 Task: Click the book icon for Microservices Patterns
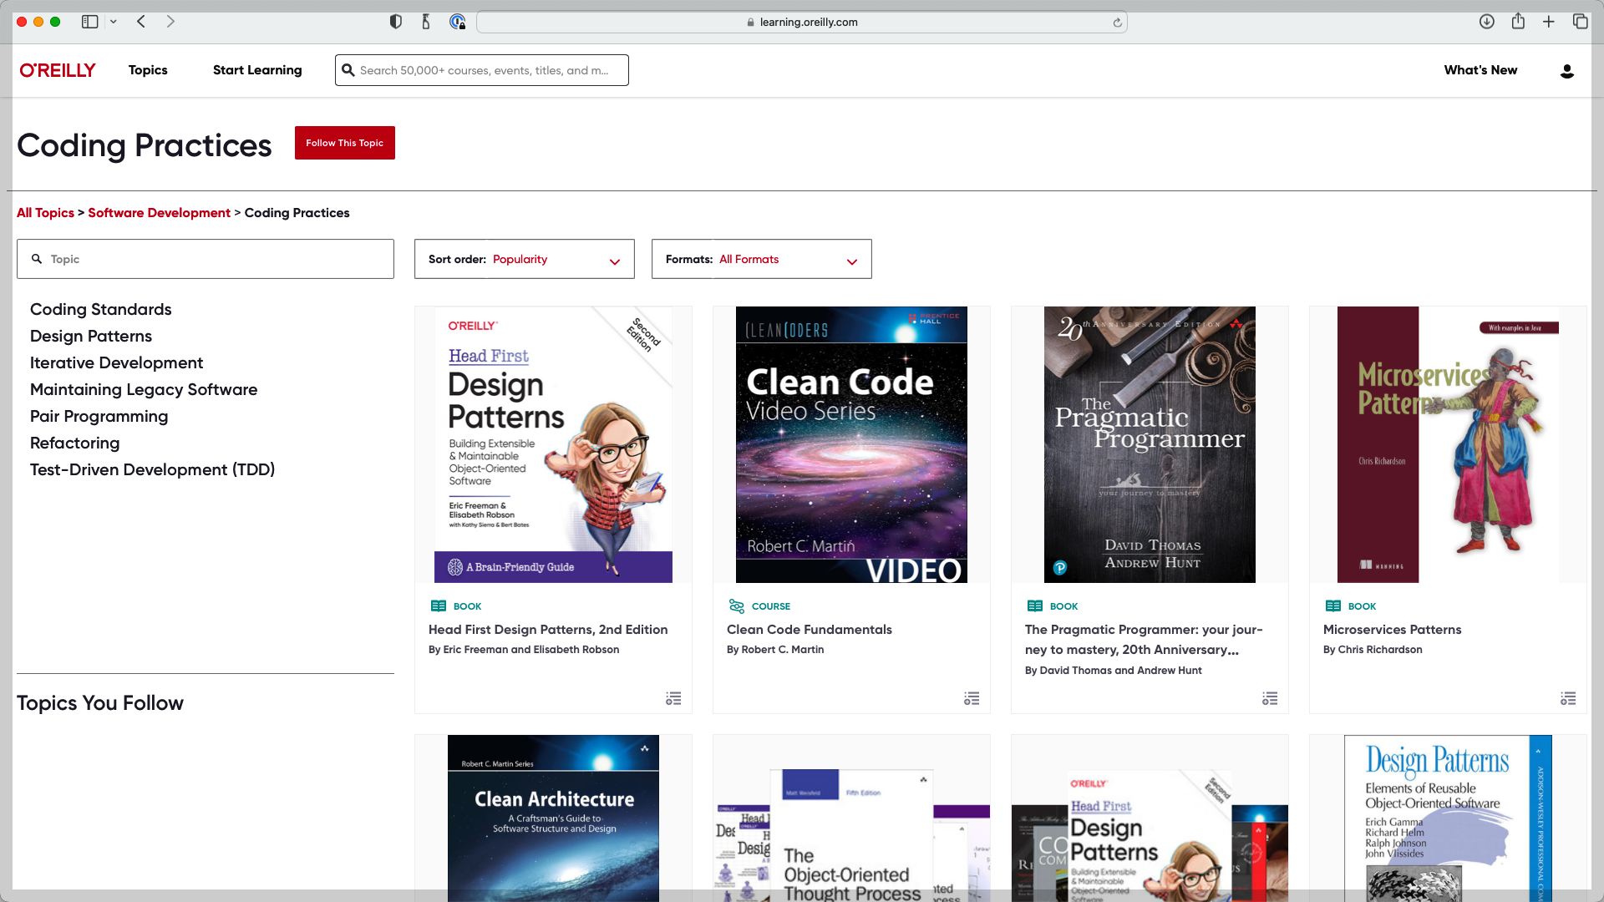click(x=1333, y=606)
